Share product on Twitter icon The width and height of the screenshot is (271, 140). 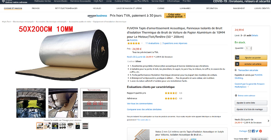pyautogui.click(x=257, y=131)
